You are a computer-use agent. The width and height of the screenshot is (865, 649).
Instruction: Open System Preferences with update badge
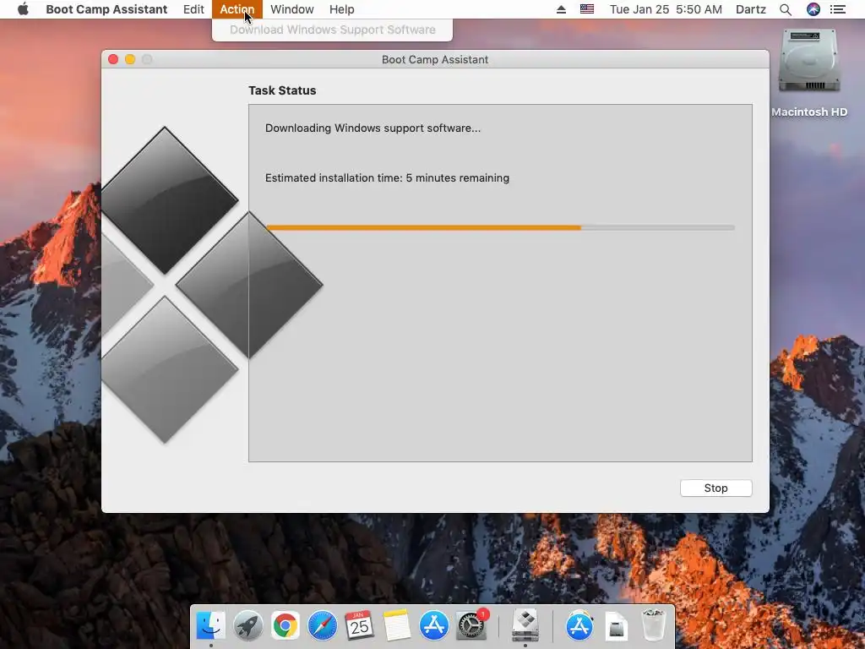click(471, 625)
